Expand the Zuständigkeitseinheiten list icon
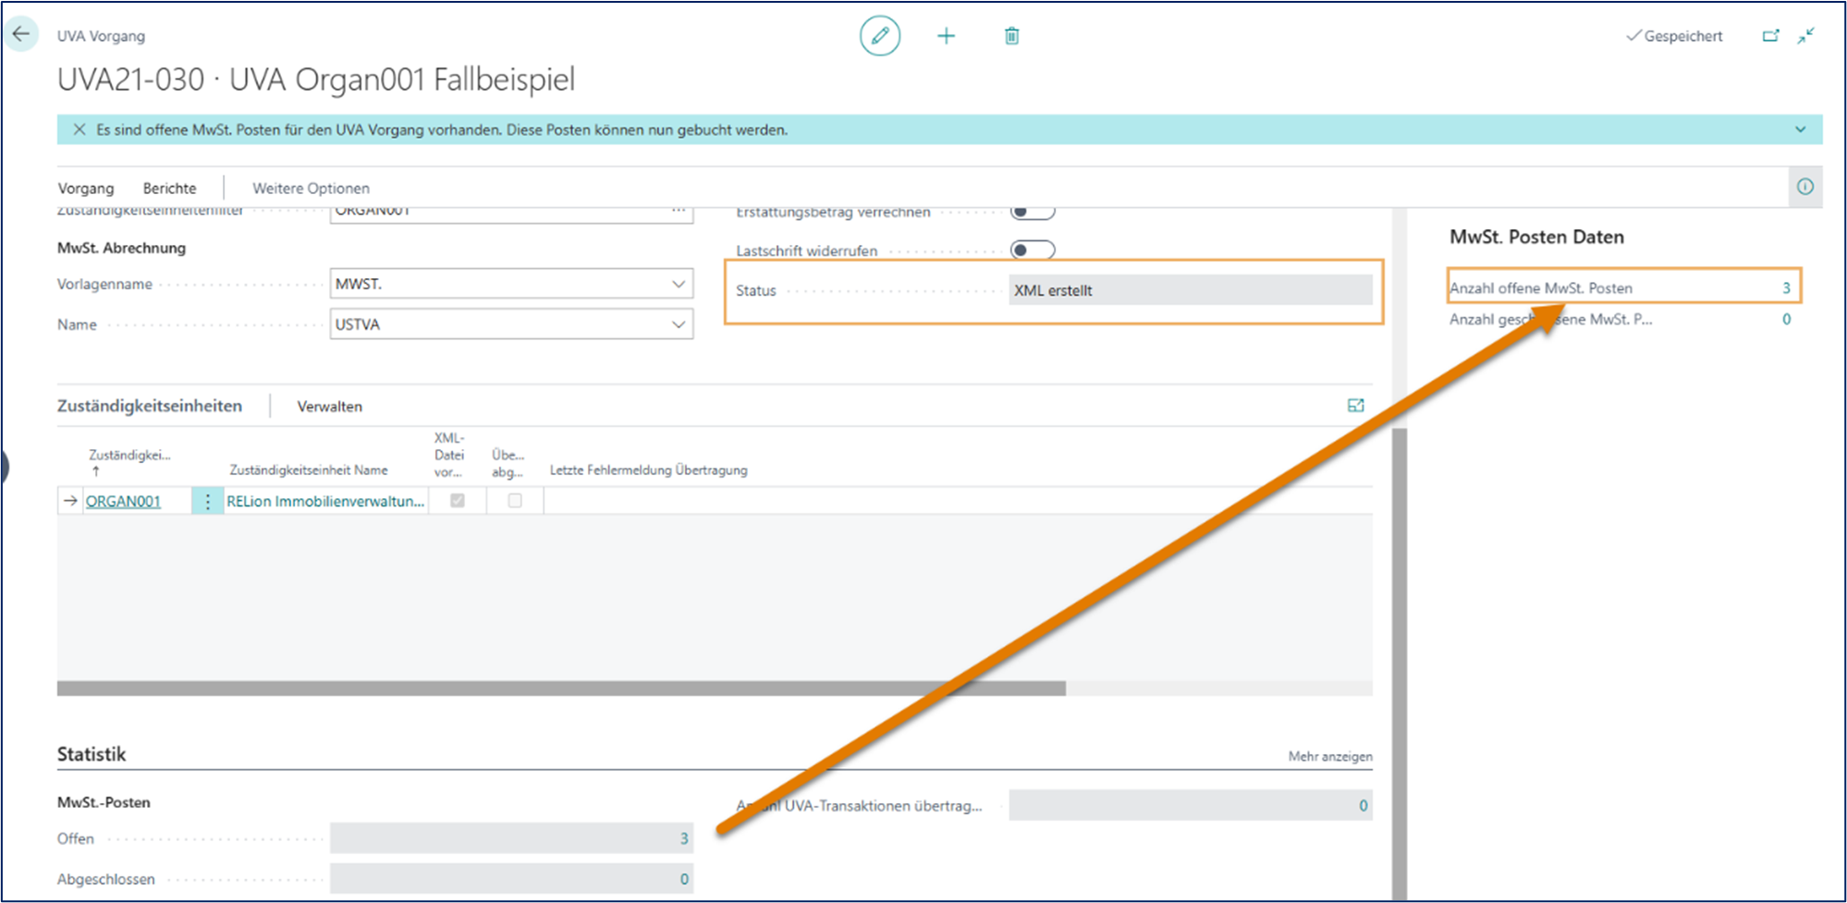Screen dimensions: 1847x903 1355,406
